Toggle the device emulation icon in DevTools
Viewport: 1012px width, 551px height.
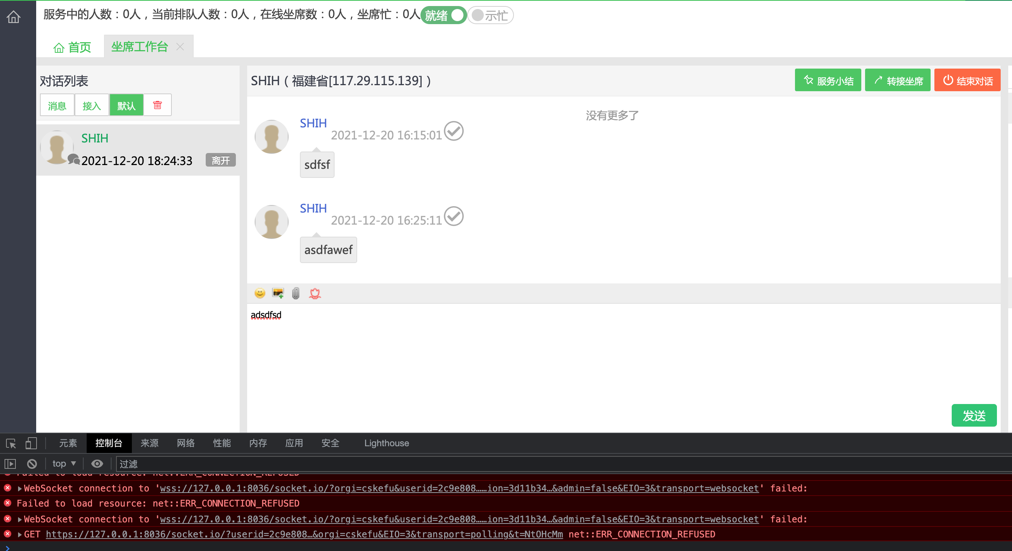[x=31, y=443]
